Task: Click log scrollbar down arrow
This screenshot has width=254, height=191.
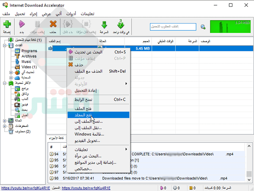Action: [x=249, y=180]
